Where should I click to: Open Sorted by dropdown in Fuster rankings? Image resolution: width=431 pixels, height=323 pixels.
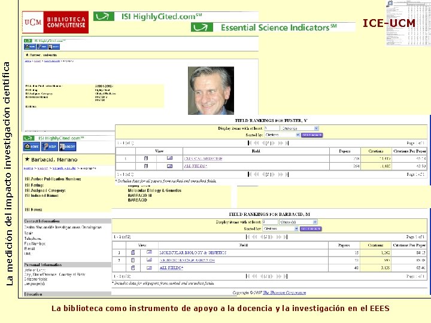[x=283, y=135]
